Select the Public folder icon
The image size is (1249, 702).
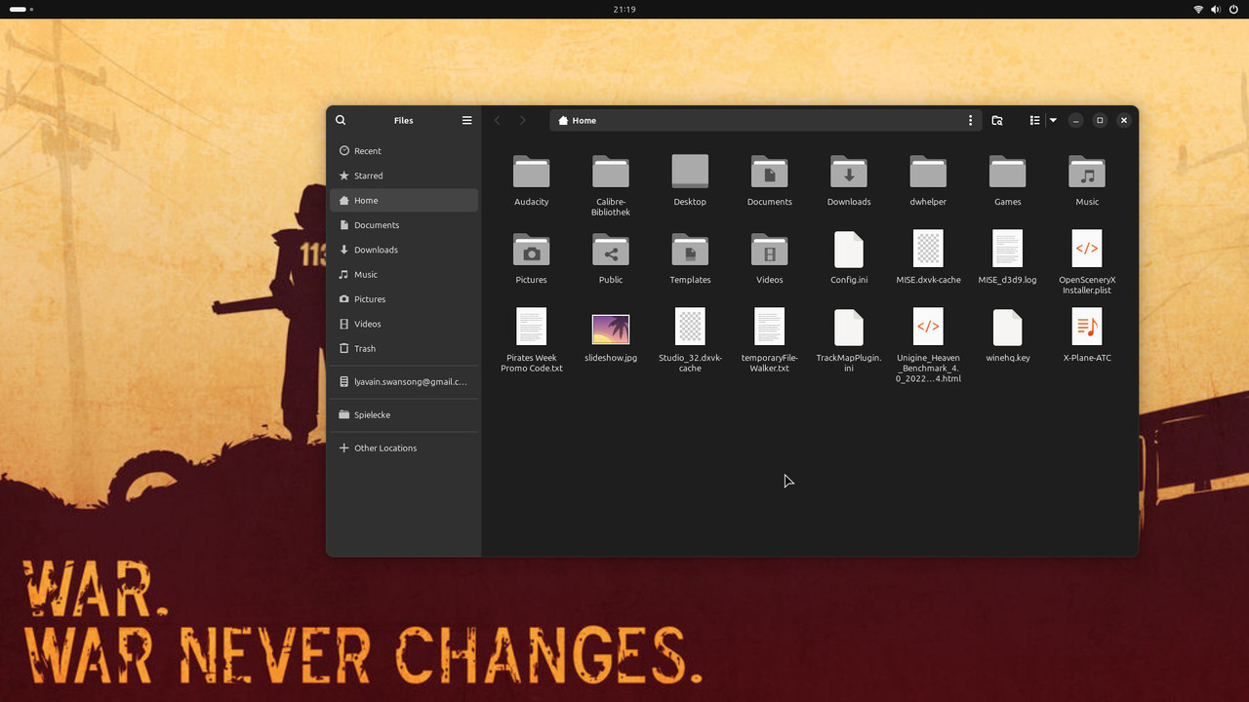point(611,249)
